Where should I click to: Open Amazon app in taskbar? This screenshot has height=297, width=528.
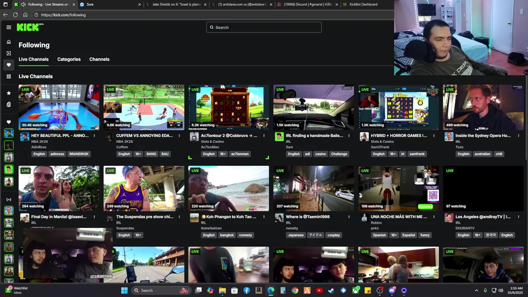(x=259, y=290)
